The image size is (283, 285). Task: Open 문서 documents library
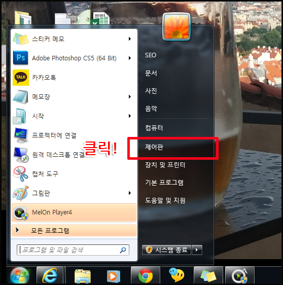pyautogui.click(x=151, y=73)
